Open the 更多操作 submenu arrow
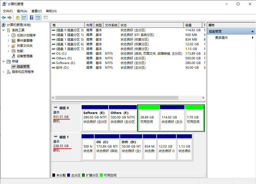This screenshot has width=256, height=184. 253,38
